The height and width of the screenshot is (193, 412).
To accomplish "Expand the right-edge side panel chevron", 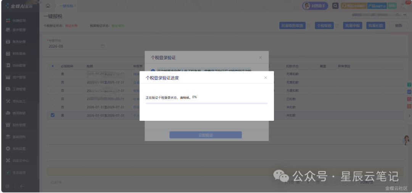I will [409, 115].
